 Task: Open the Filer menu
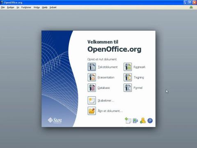click(3, 7)
